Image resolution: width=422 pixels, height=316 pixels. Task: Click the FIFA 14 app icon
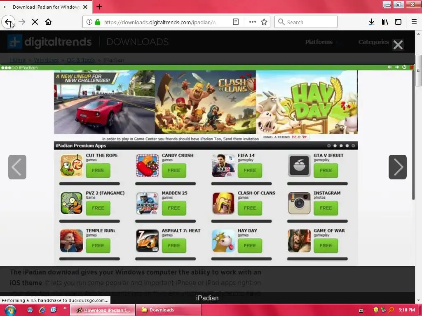(x=223, y=165)
